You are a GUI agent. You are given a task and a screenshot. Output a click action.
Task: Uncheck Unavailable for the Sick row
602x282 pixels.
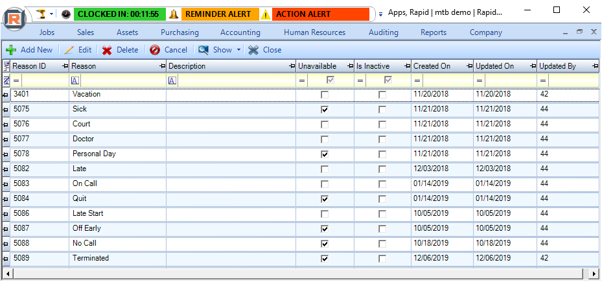pyautogui.click(x=325, y=110)
